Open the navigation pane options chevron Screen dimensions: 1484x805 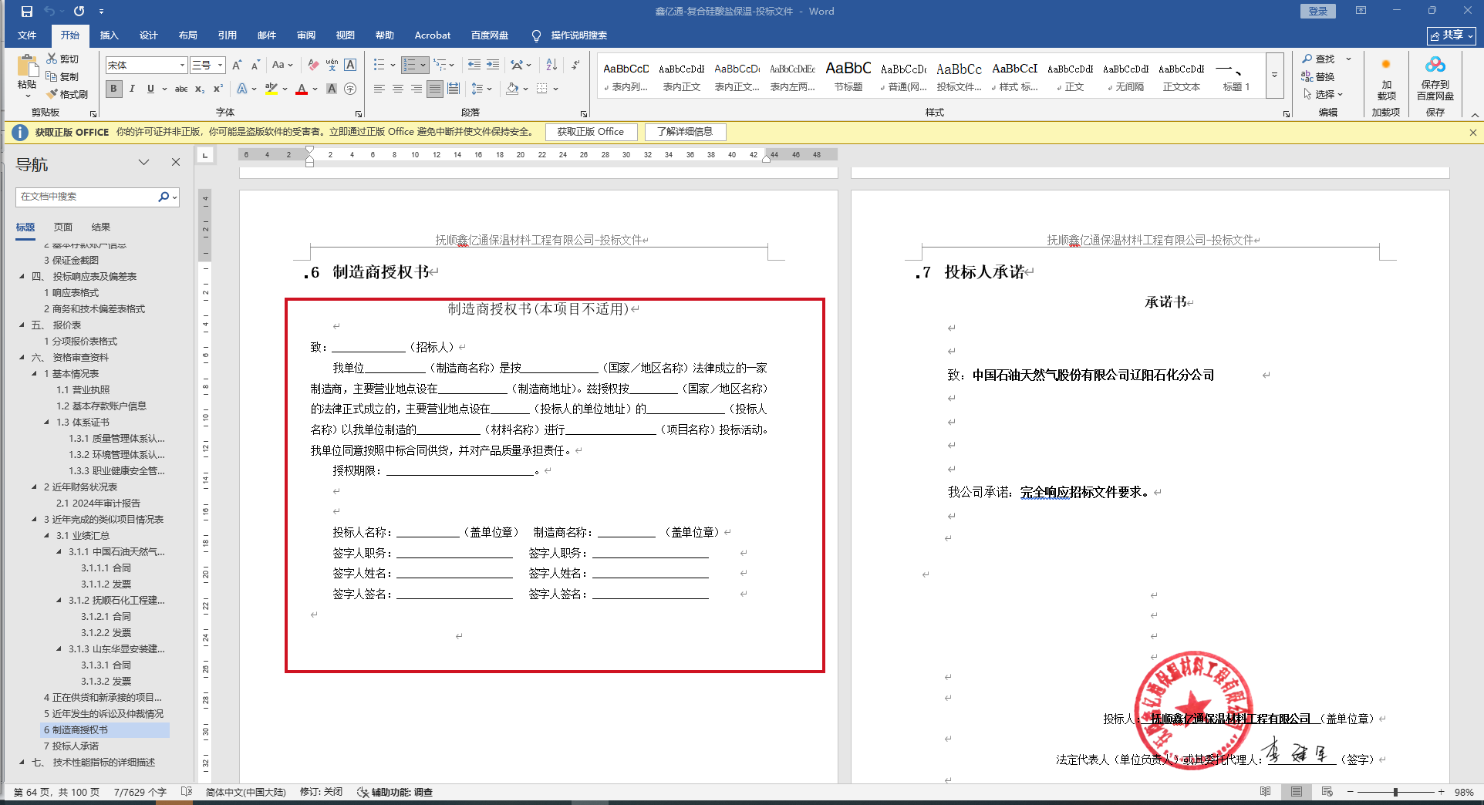(143, 162)
